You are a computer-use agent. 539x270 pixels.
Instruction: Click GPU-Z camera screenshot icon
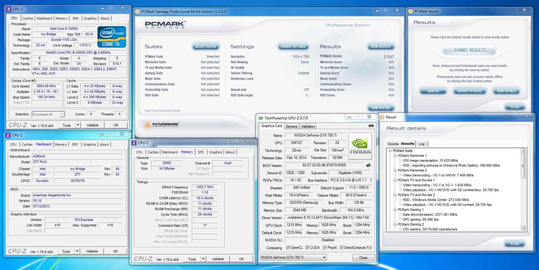tap(371, 126)
